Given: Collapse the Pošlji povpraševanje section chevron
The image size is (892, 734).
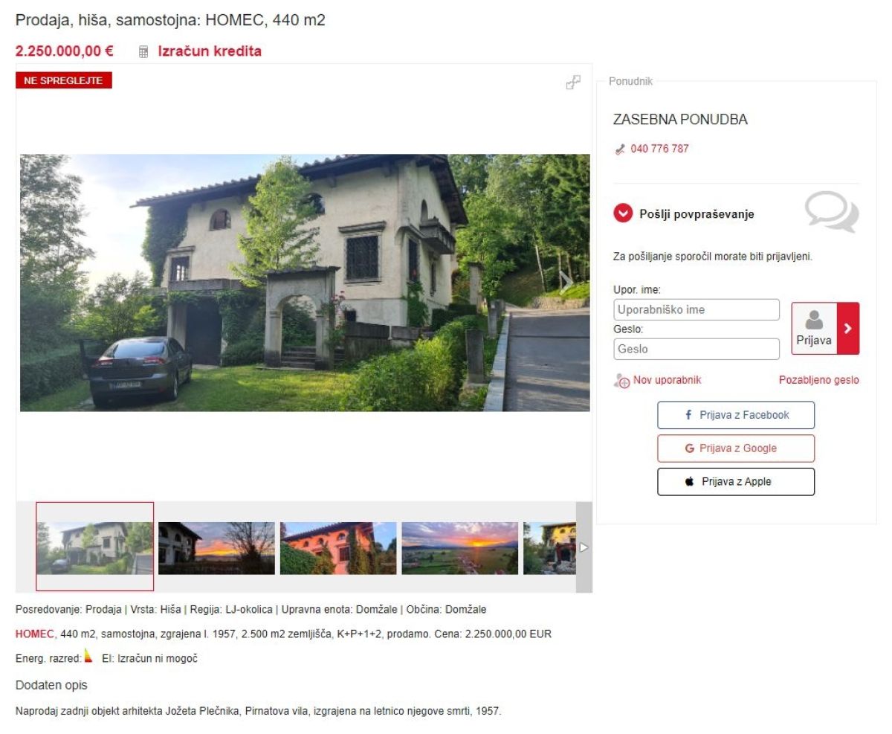Looking at the screenshot, I should pos(623,214).
